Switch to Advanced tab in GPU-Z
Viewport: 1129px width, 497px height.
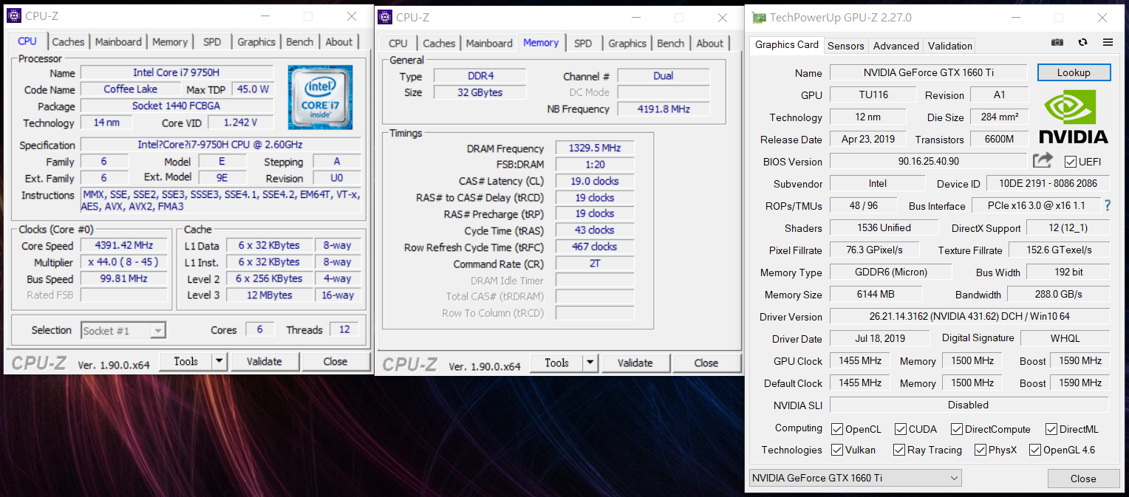896,46
